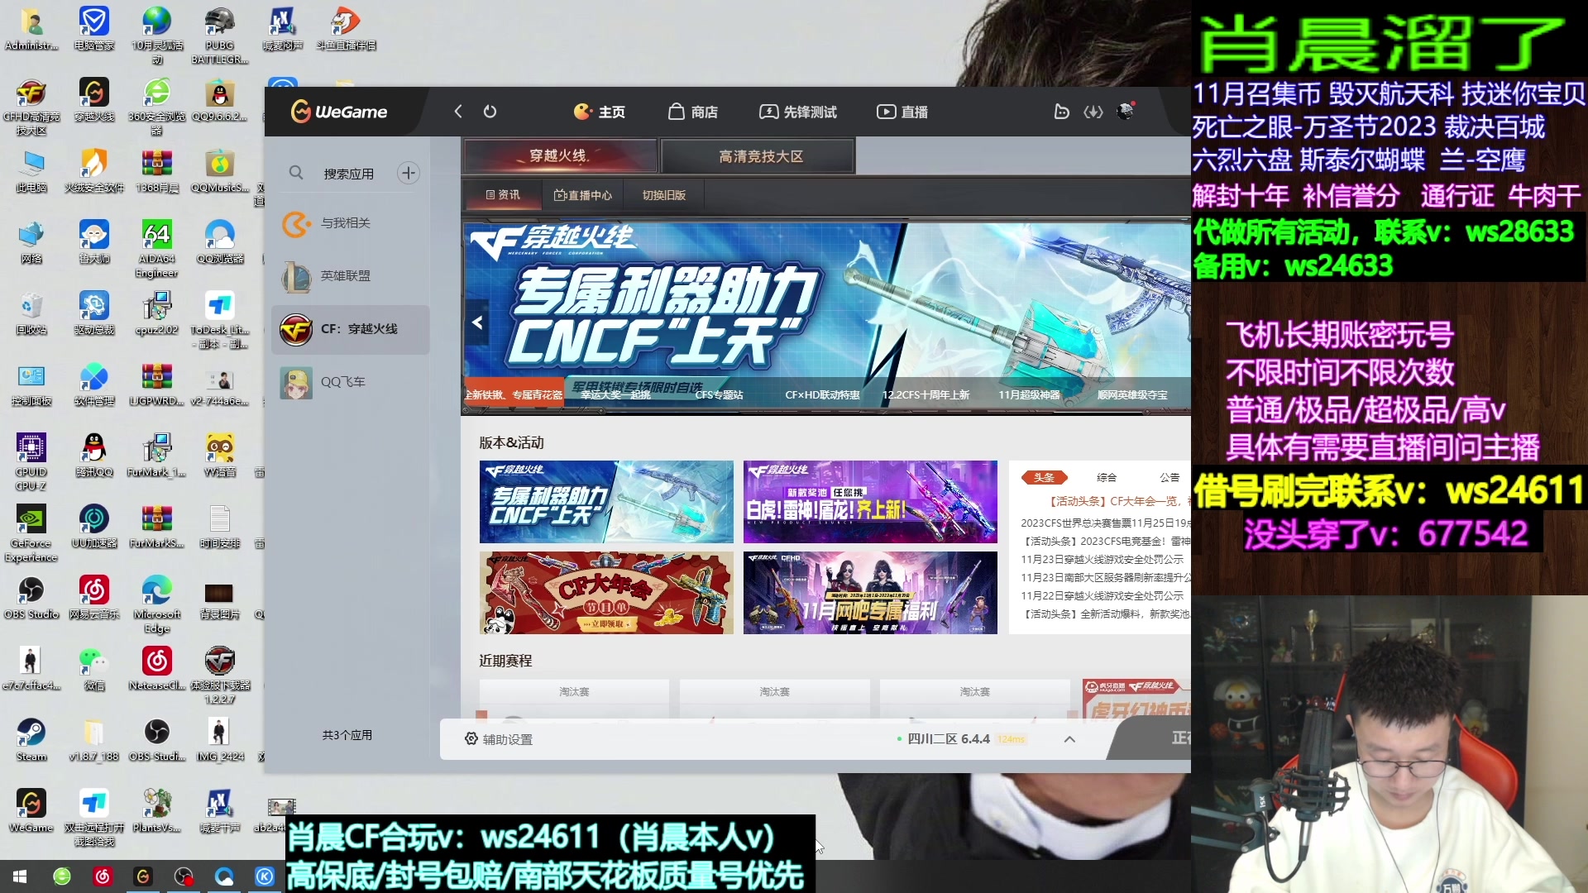
Task: Refresh the WeGame page
Action: (490, 112)
